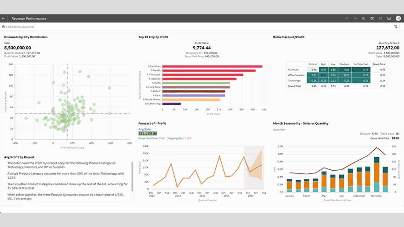Open the NE user avatar menu
This screenshot has width=404, height=227.
pyautogui.click(x=398, y=18)
